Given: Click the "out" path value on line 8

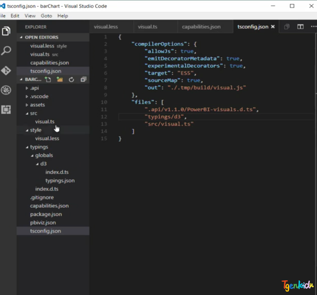Looking at the screenshot, I should click(207, 87).
